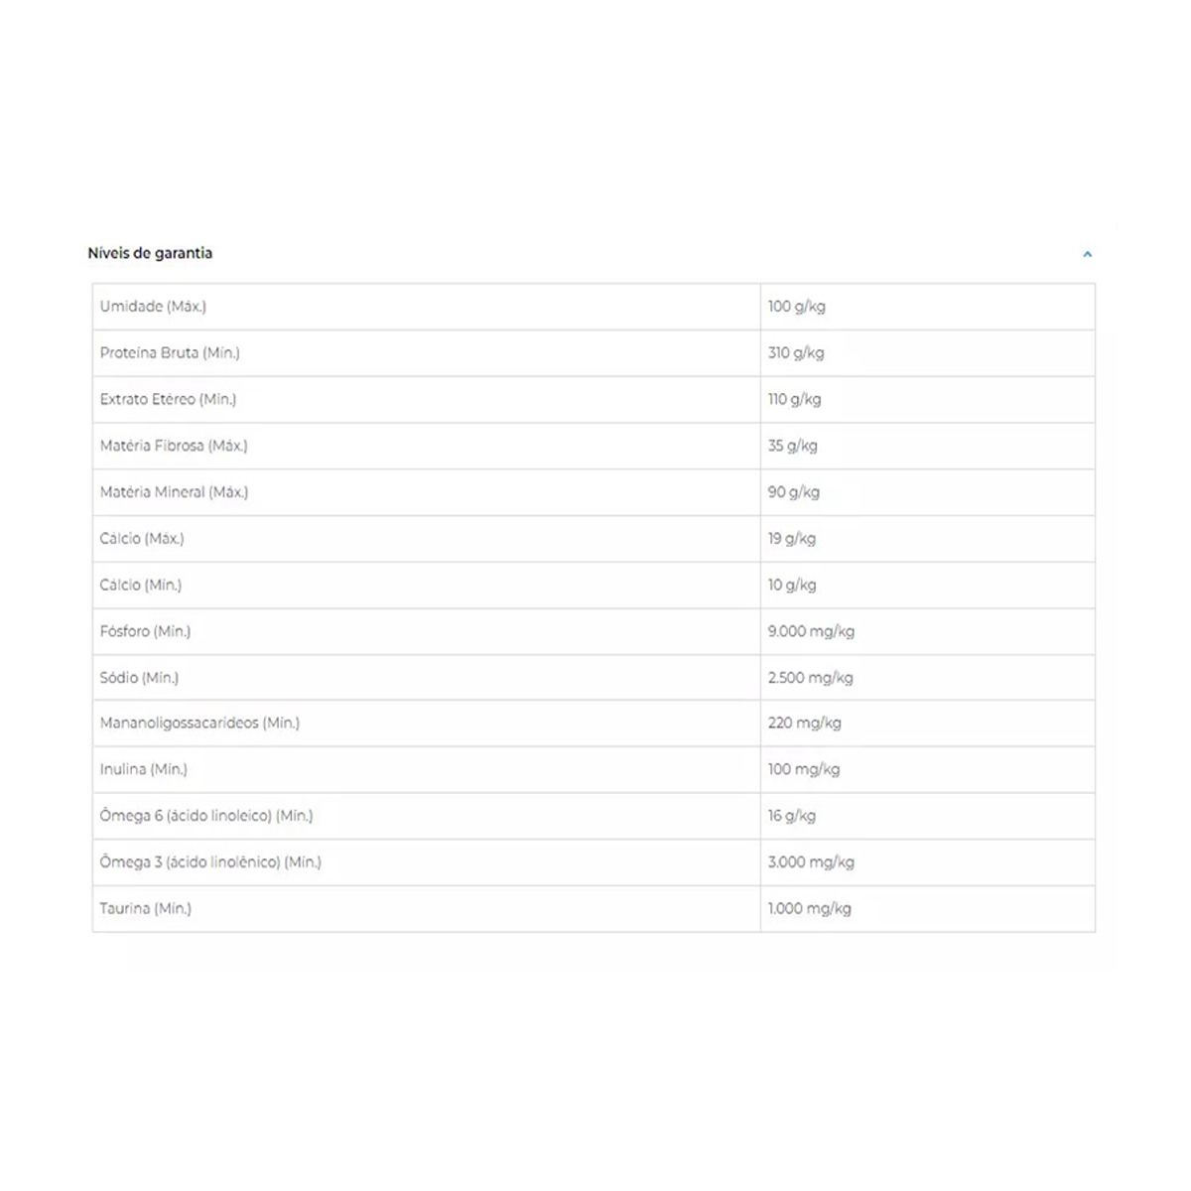Click the Mananoligossacarídeos (Mín.) label

199,724
